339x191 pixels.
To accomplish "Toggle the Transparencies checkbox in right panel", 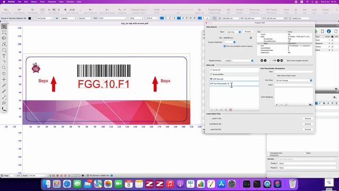I will tap(269, 153).
